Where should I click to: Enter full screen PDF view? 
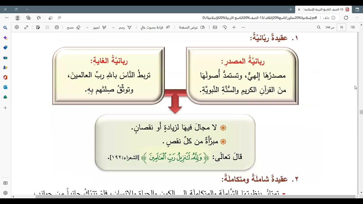click(x=26, y=27)
